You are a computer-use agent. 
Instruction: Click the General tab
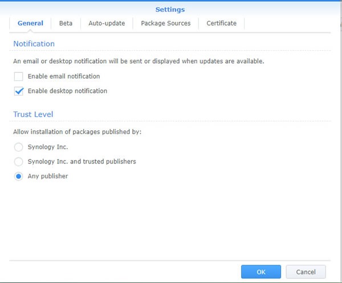pos(30,23)
